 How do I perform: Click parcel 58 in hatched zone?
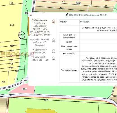61,8
